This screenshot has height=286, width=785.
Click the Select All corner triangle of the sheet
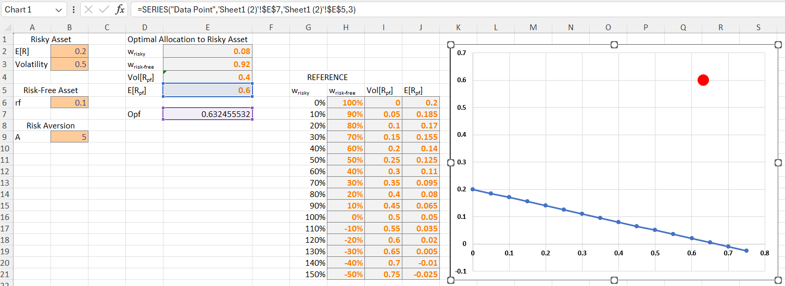[6, 28]
